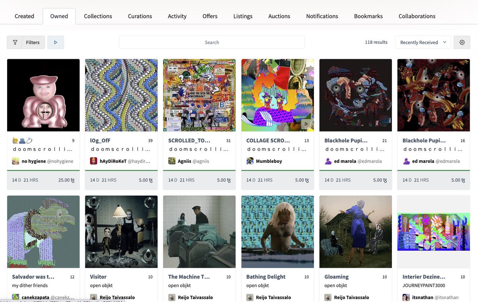Open Interier Dezine colorful artwork thumbnail
478x302 pixels.
click(x=433, y=232)
